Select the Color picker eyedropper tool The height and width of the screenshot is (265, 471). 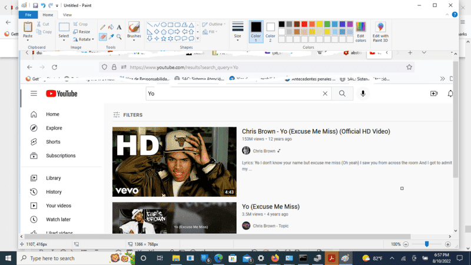[111, 37]
